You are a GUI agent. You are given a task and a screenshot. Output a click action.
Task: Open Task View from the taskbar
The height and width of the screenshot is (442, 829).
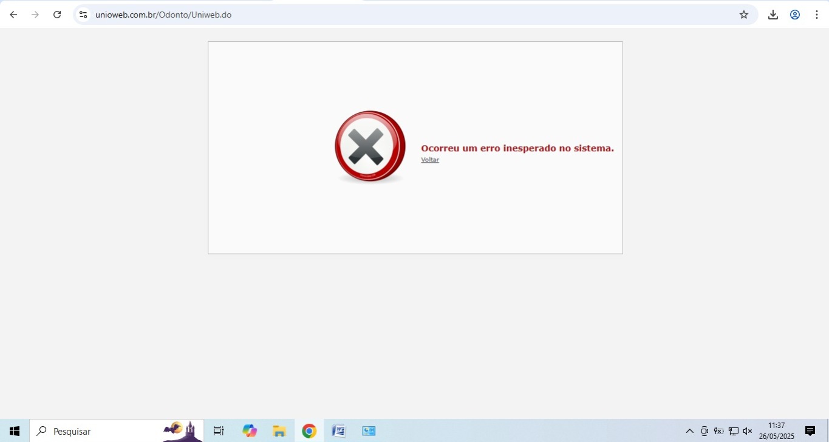pyautogui.click(x=219, y=431)
